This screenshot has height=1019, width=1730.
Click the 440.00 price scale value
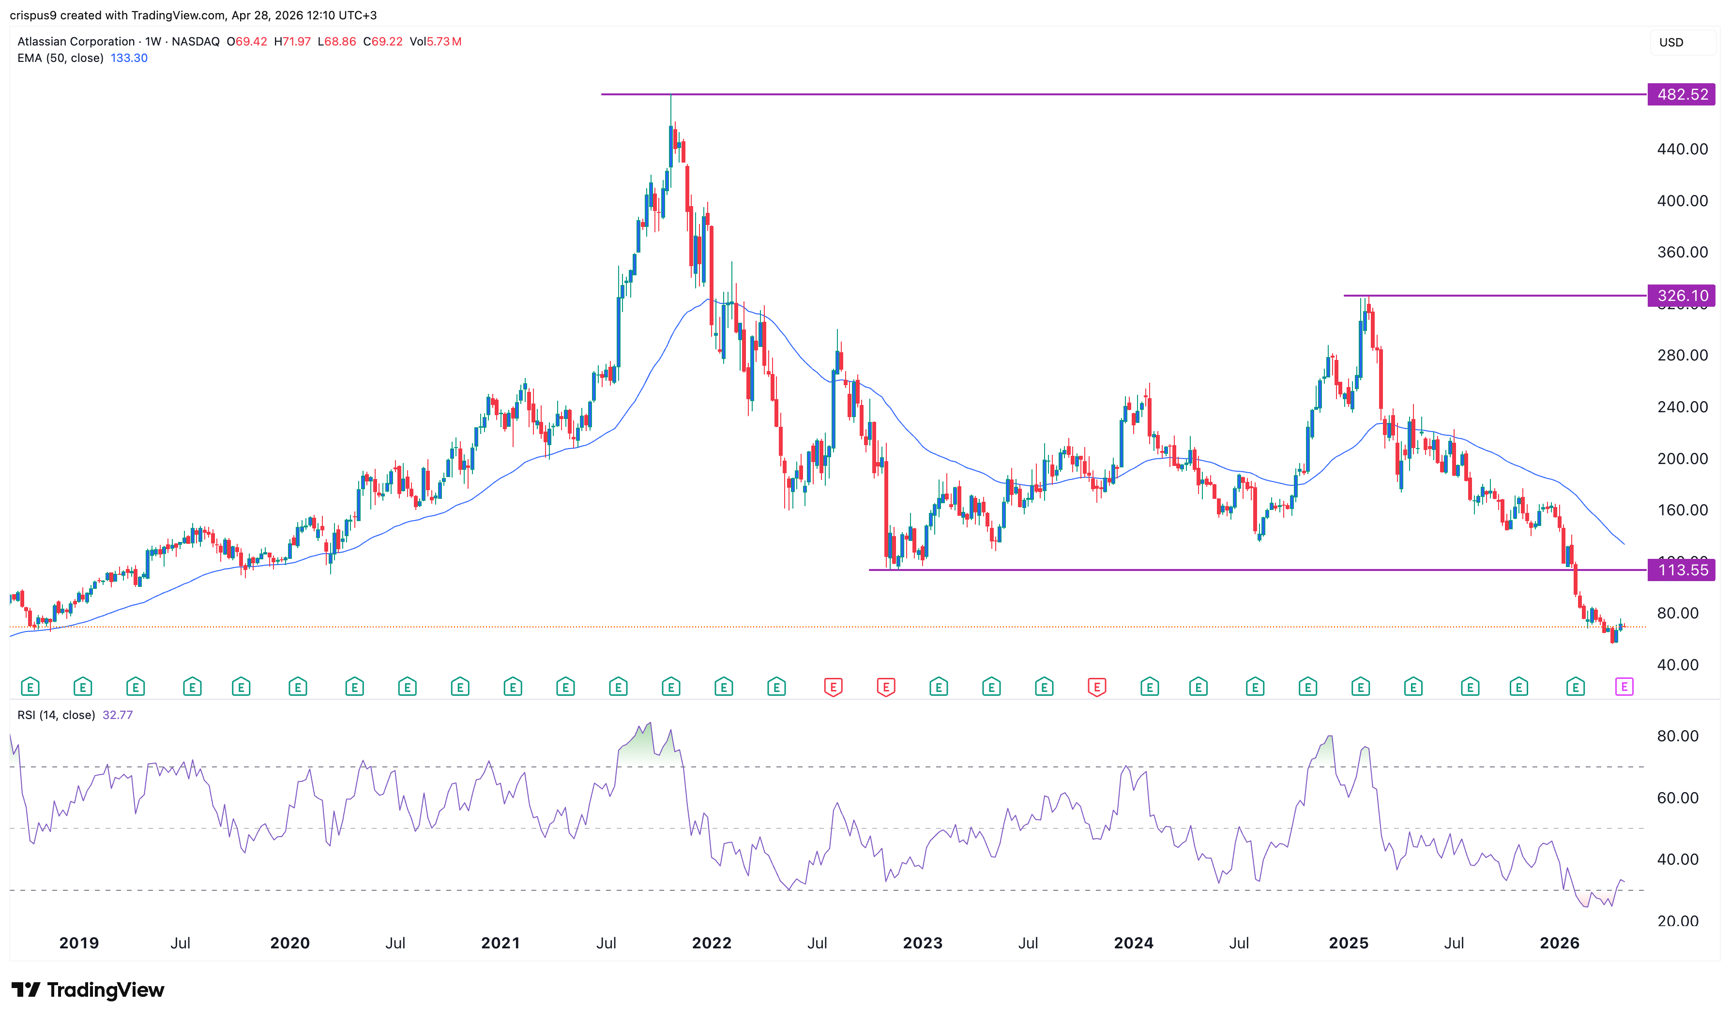(x=1682, y=149)
